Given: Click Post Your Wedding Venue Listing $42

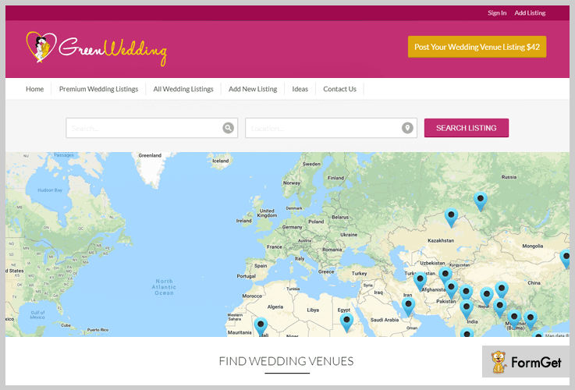Looking at the screenshot, I should point(477,47).
